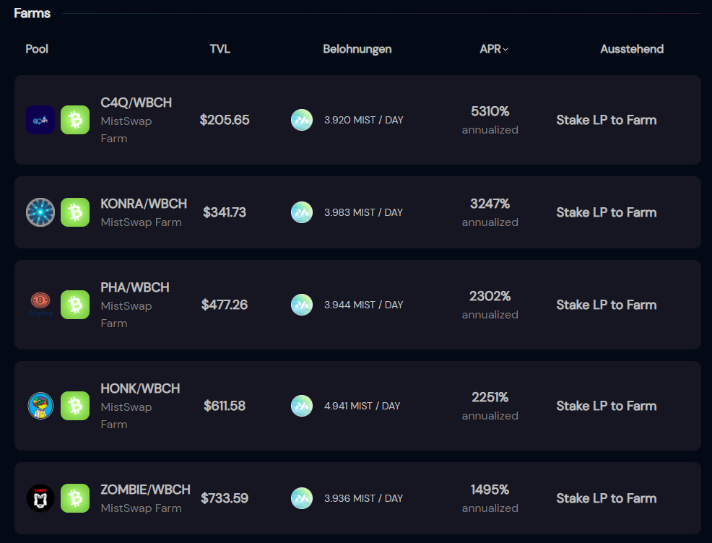
Task: Click the 5310% APR value
Action: click(490, 111)
